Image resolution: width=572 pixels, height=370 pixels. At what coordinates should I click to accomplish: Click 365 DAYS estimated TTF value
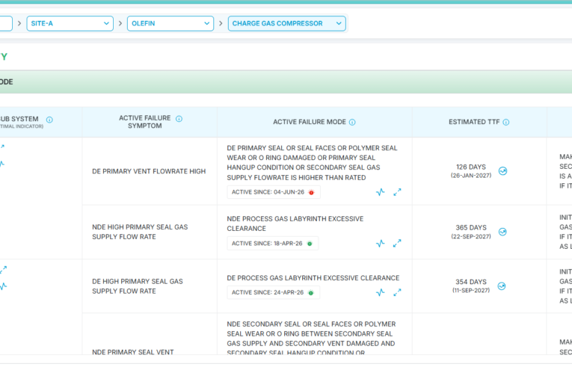click(471, 227)
